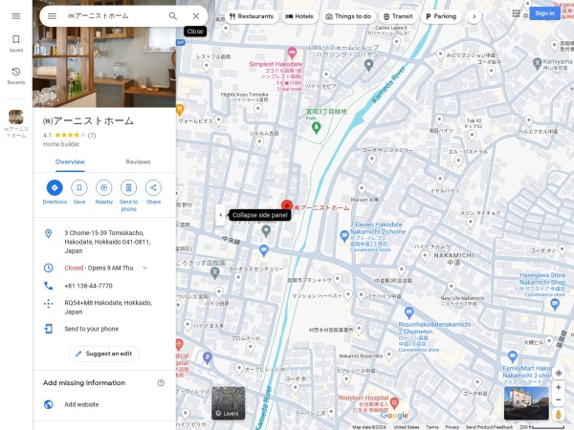574x430 pixels.
Task: Click the red アーニストホーム map pin
Action: (287, 205)
